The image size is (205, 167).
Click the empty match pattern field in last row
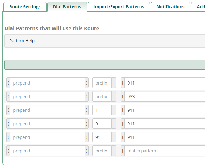pos(165,151)
